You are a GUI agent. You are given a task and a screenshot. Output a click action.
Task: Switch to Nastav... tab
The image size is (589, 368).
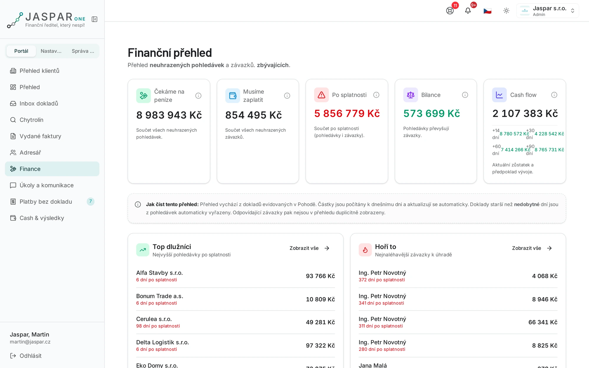[51, 51]
